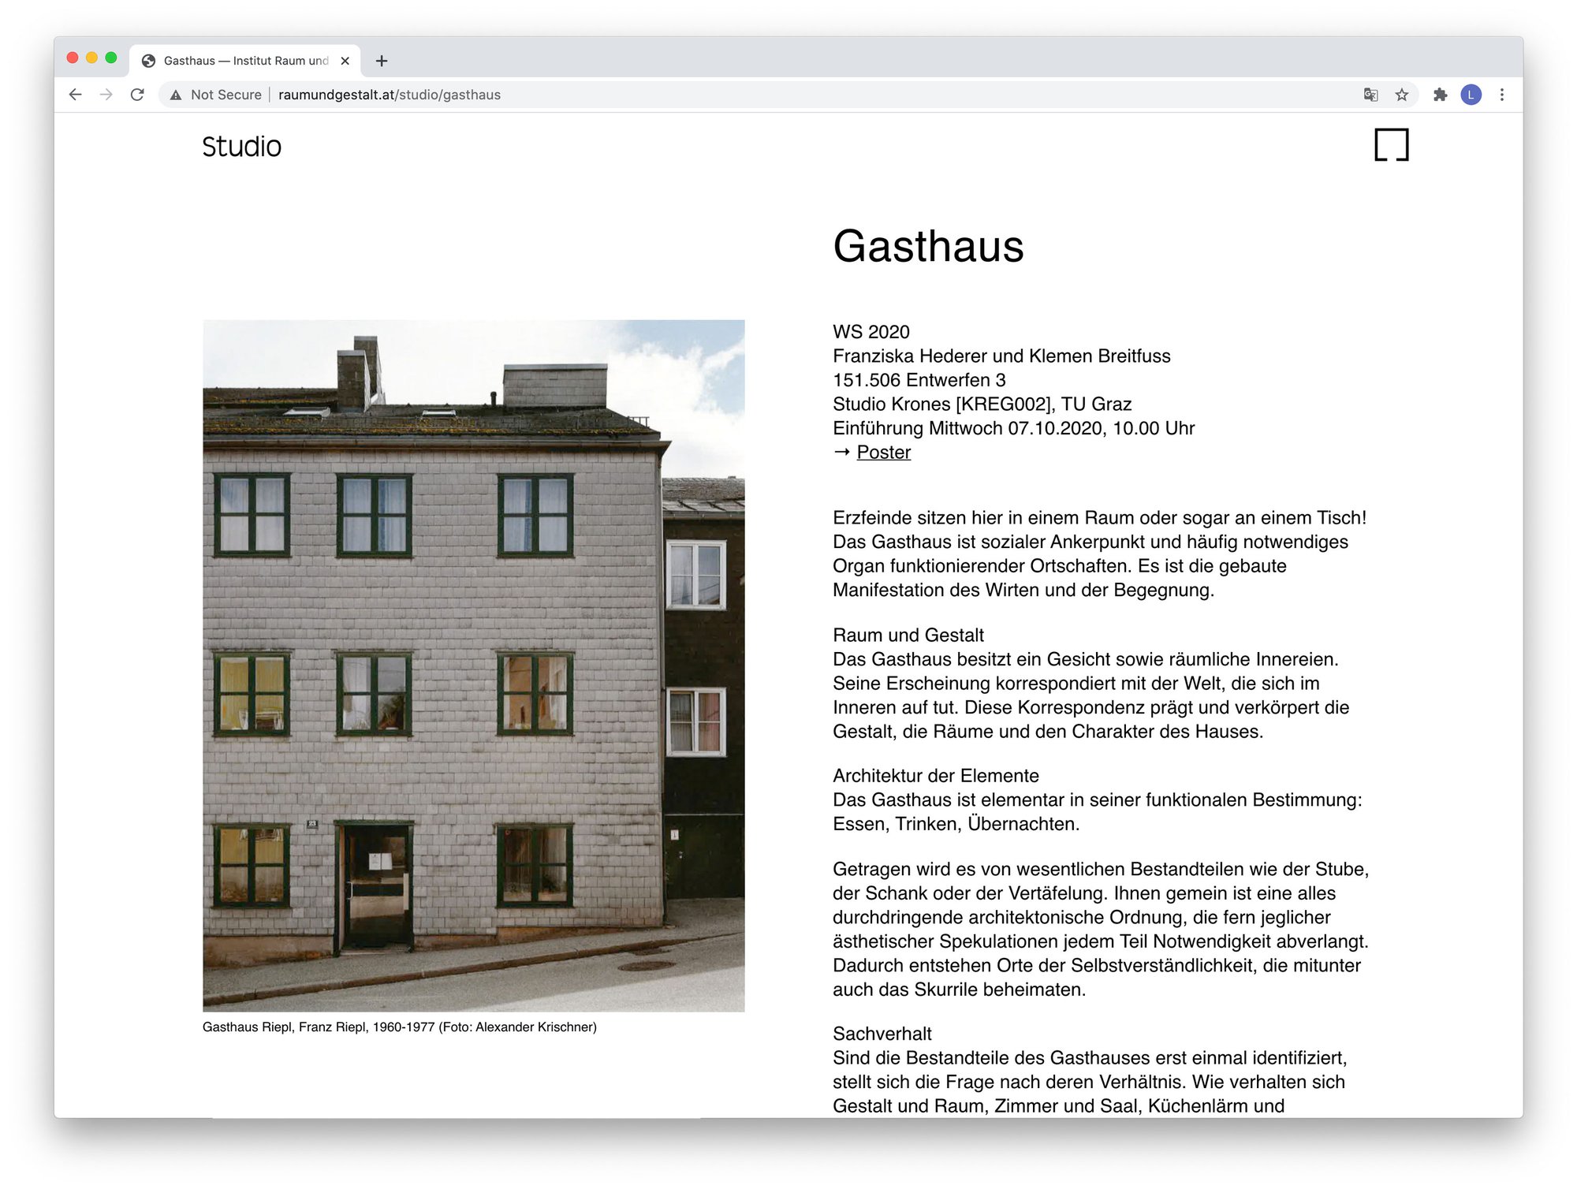The image size is (1577, 1189).
Task: Open the Poster link
Action: [883, 453]
